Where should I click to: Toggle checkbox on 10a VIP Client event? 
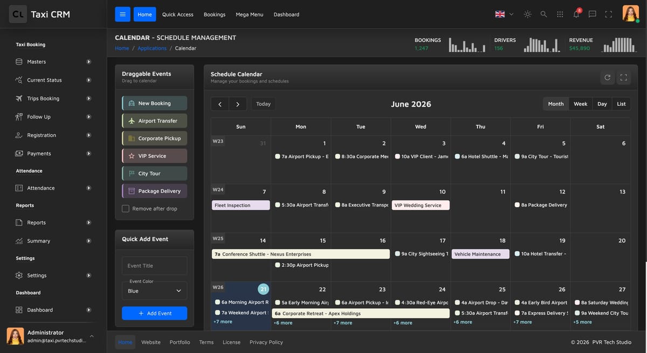point(397,157)
